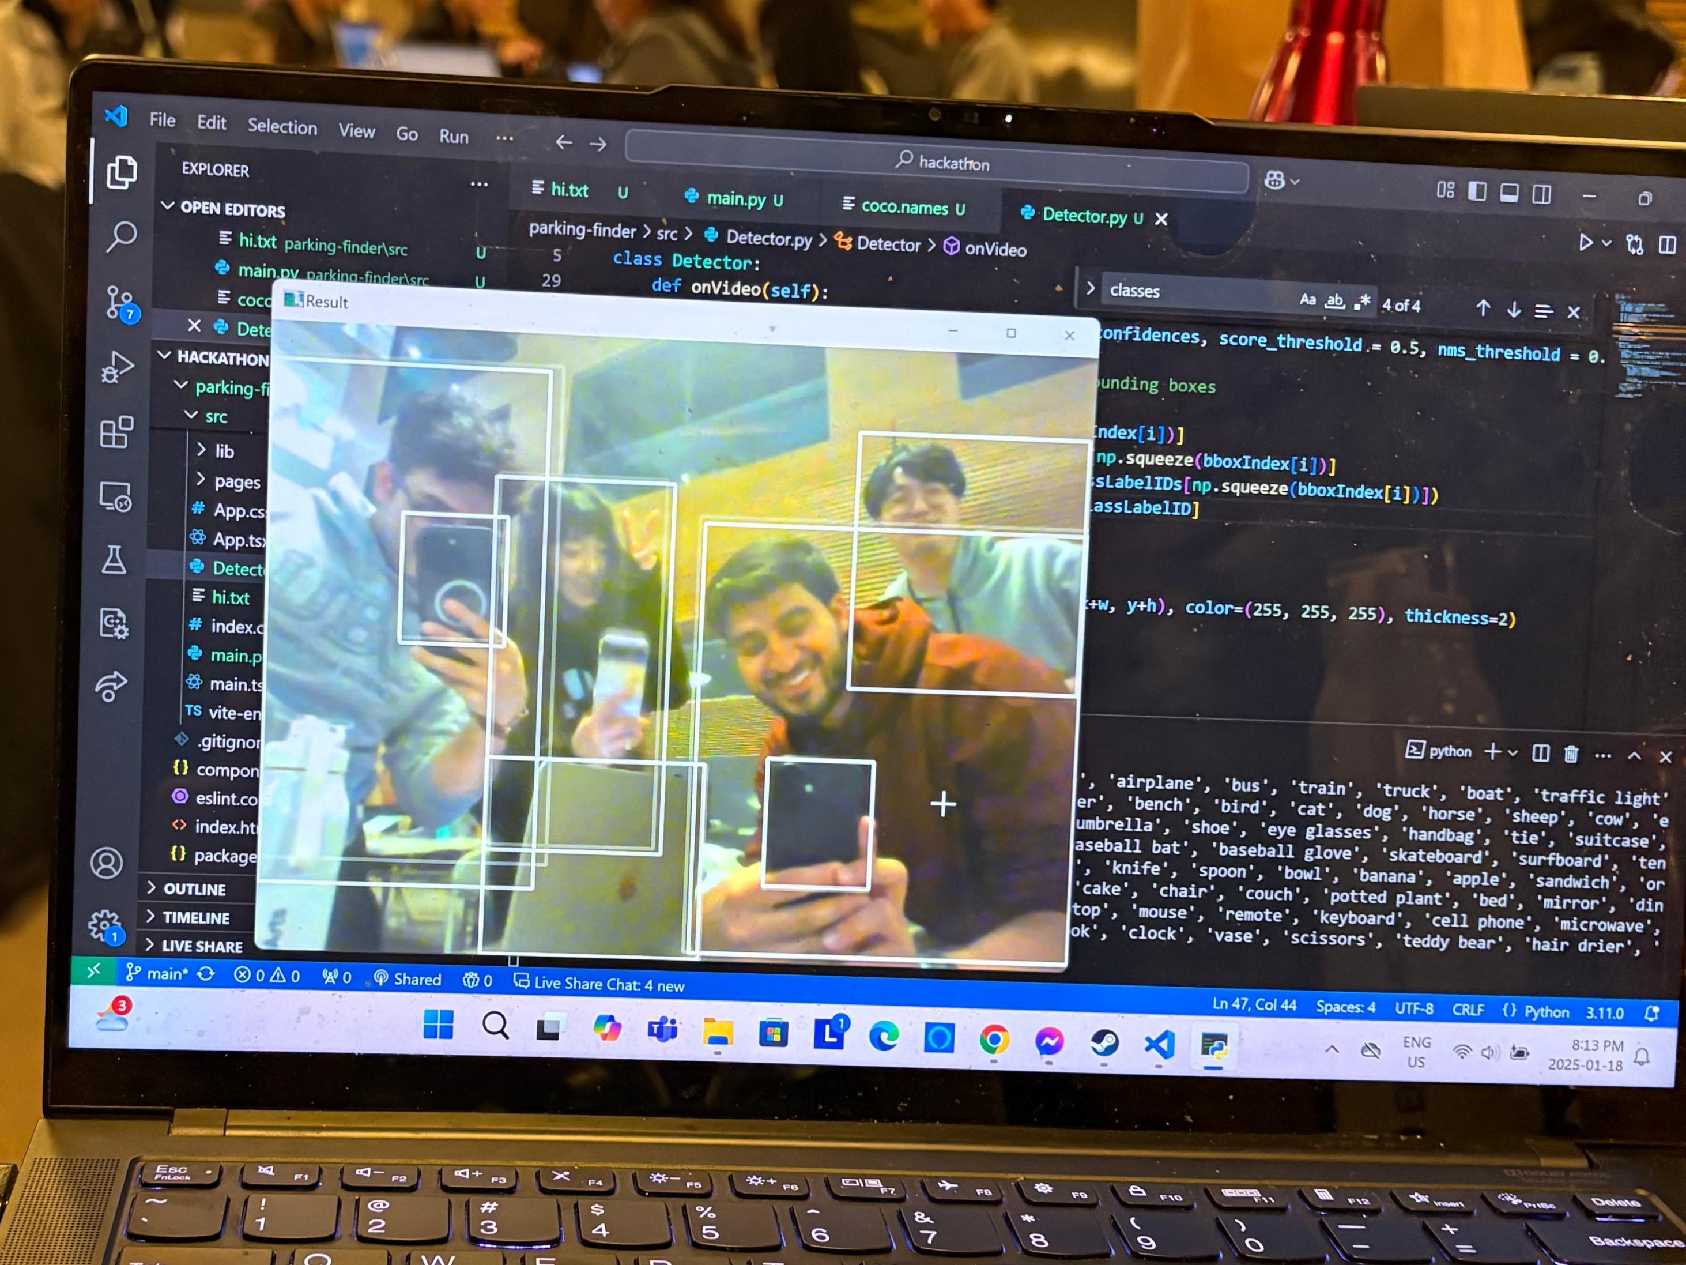The width and height of the screenshot is (1686, 1265).
Task: Change Spaces: 4 indentation setting
Action: click(x=1345, y=1007)
